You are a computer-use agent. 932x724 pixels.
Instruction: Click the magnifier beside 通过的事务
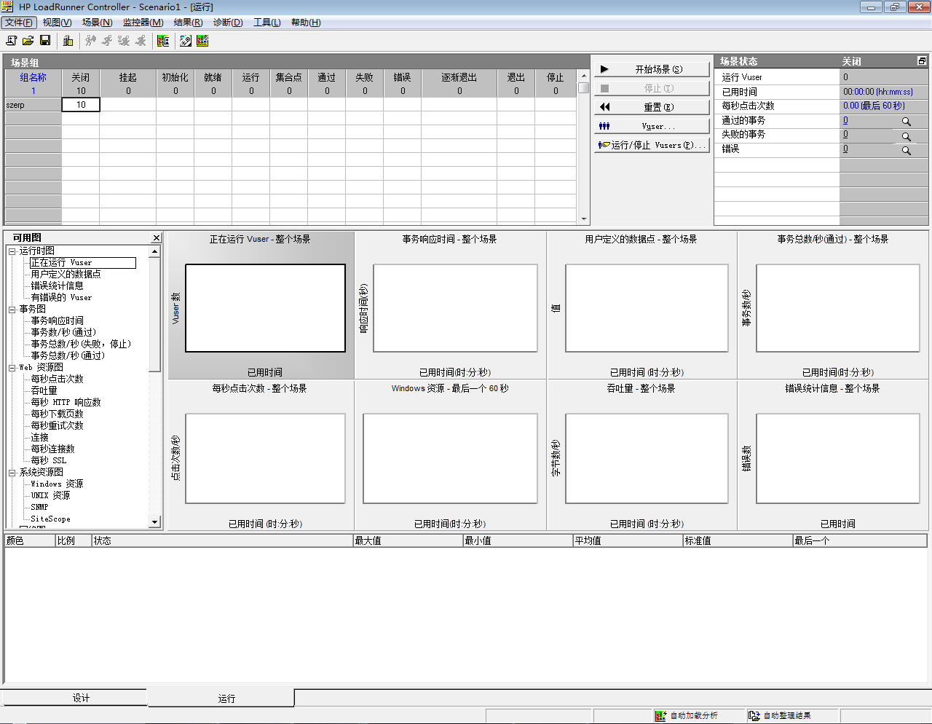(907, 122)
